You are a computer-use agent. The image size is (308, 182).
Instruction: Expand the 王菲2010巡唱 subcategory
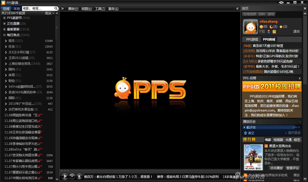6,58
